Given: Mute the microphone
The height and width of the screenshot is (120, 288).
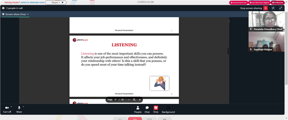Looking at the screenshot, I should [x=19, y=109].
